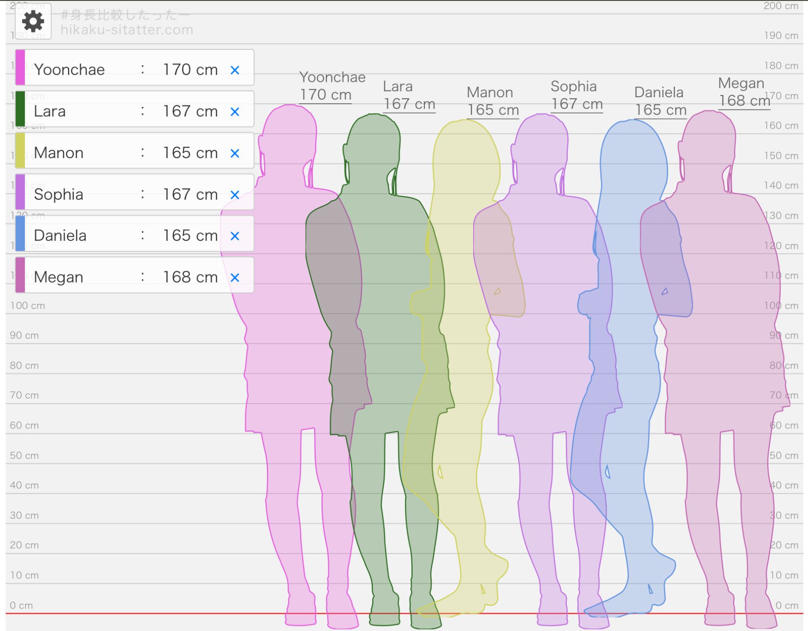Click Megan's 168 cm height value in list
Screen dimensions: 808x631
tap(190, 277)
